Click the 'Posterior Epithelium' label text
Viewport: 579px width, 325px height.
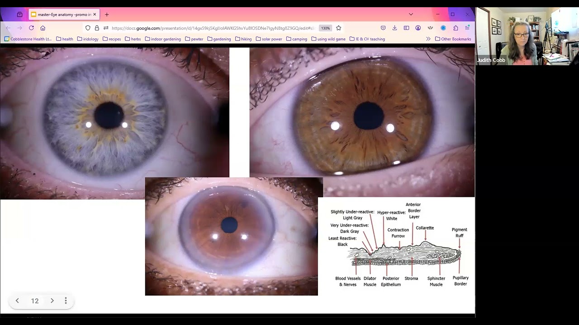coord(391,281)
